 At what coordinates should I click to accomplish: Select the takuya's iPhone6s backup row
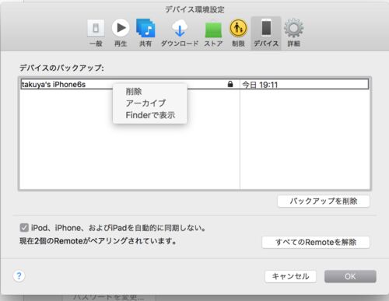(x=194, y=84)
